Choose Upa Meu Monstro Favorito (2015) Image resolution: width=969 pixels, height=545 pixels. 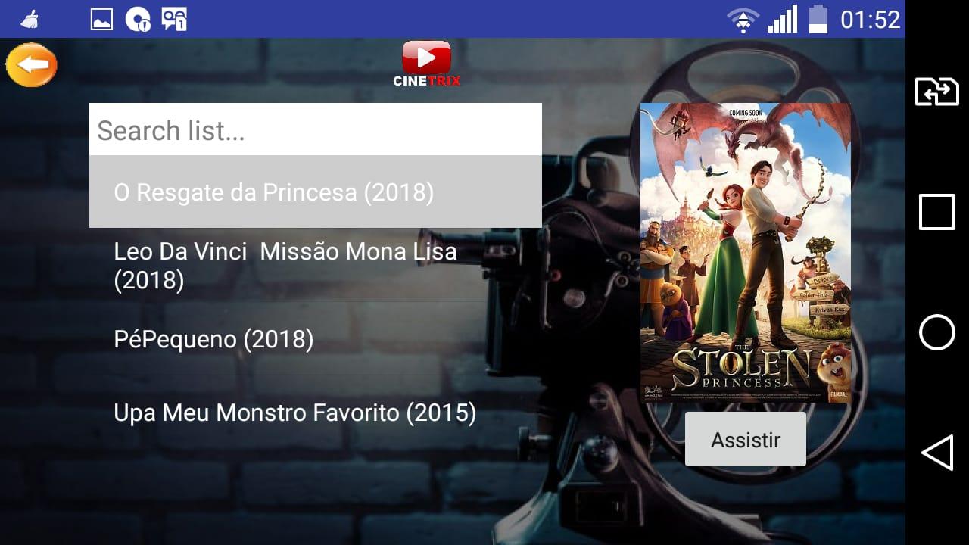point(316,413)
